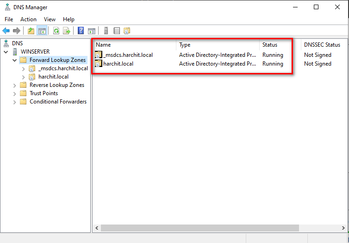
Task: Open Help via the blue question mark icon
Action: [81, 31]
